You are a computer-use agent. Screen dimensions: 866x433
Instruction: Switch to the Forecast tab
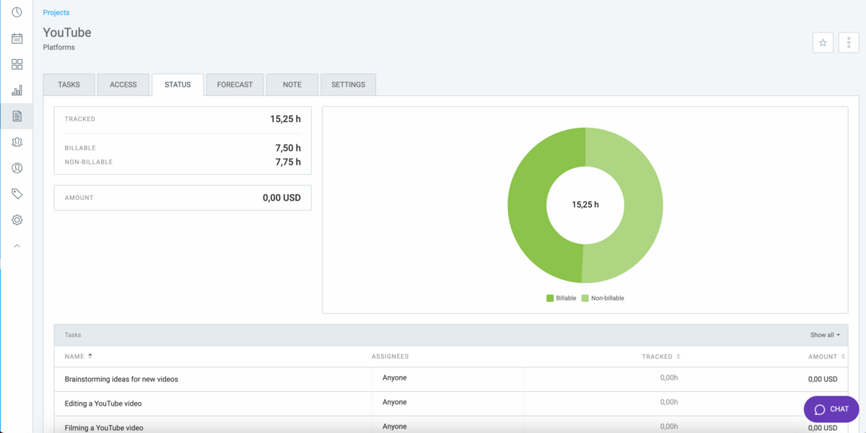point(235,84)
